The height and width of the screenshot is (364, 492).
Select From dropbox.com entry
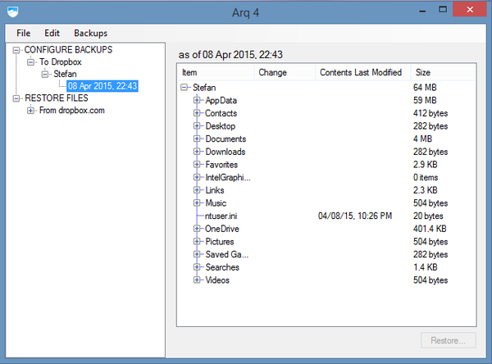click(x=72, y=111)
